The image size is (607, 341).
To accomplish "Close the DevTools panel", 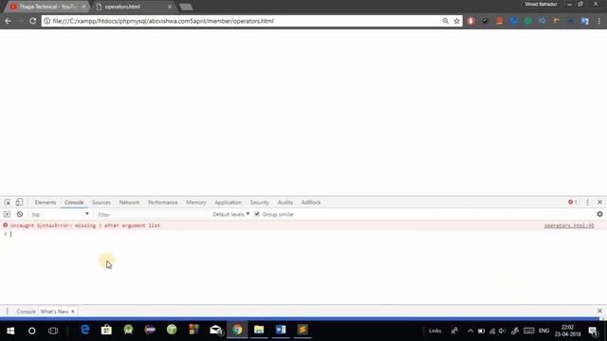I will pos(599,202).
